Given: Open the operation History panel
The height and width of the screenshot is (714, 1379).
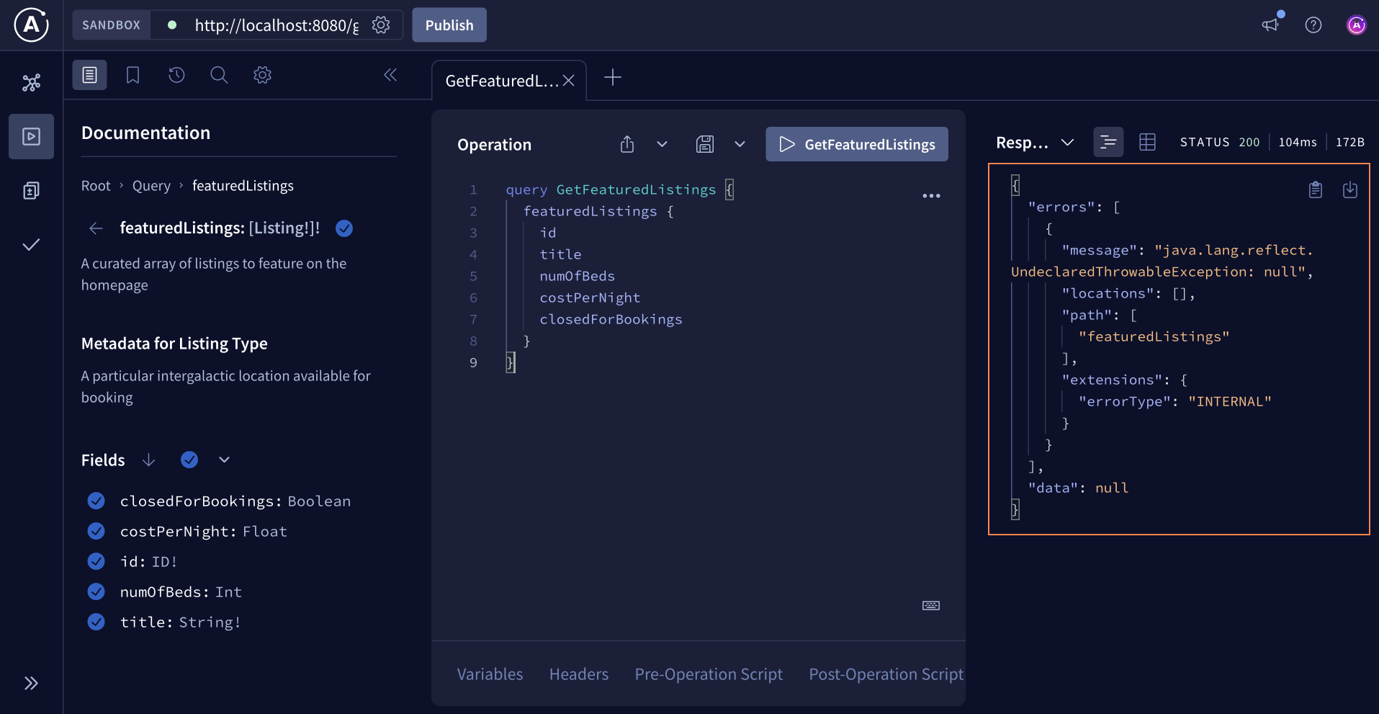Looking at the screenshot, I should [176, 75].
